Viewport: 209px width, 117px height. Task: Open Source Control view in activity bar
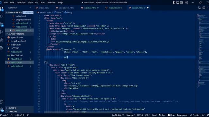click(x=2, y=24)
